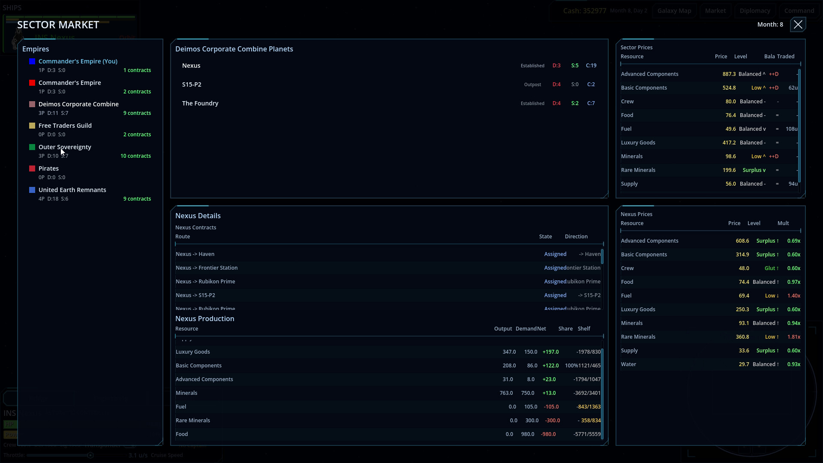The image size is (823, 463).
Task: Sort Sector Prices by Price column header
Action: click(721, 57)
